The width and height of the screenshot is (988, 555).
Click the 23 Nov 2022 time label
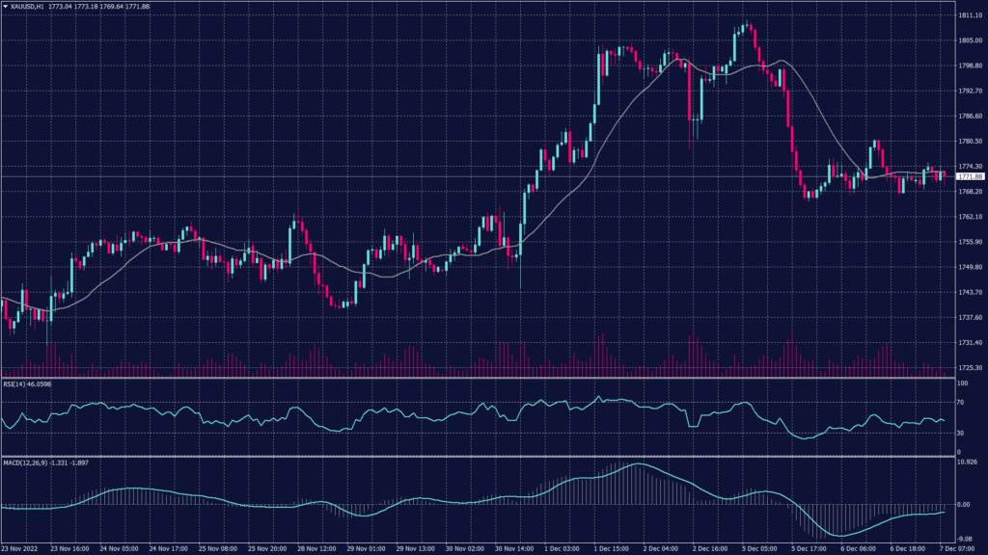pyautogui.click(x=21, y=548)
